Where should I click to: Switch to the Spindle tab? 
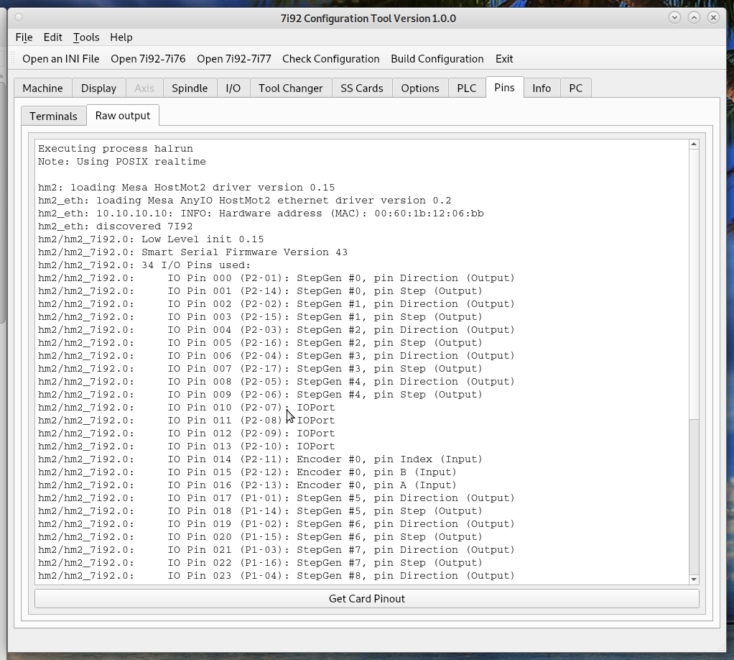(x=190, y=88)
